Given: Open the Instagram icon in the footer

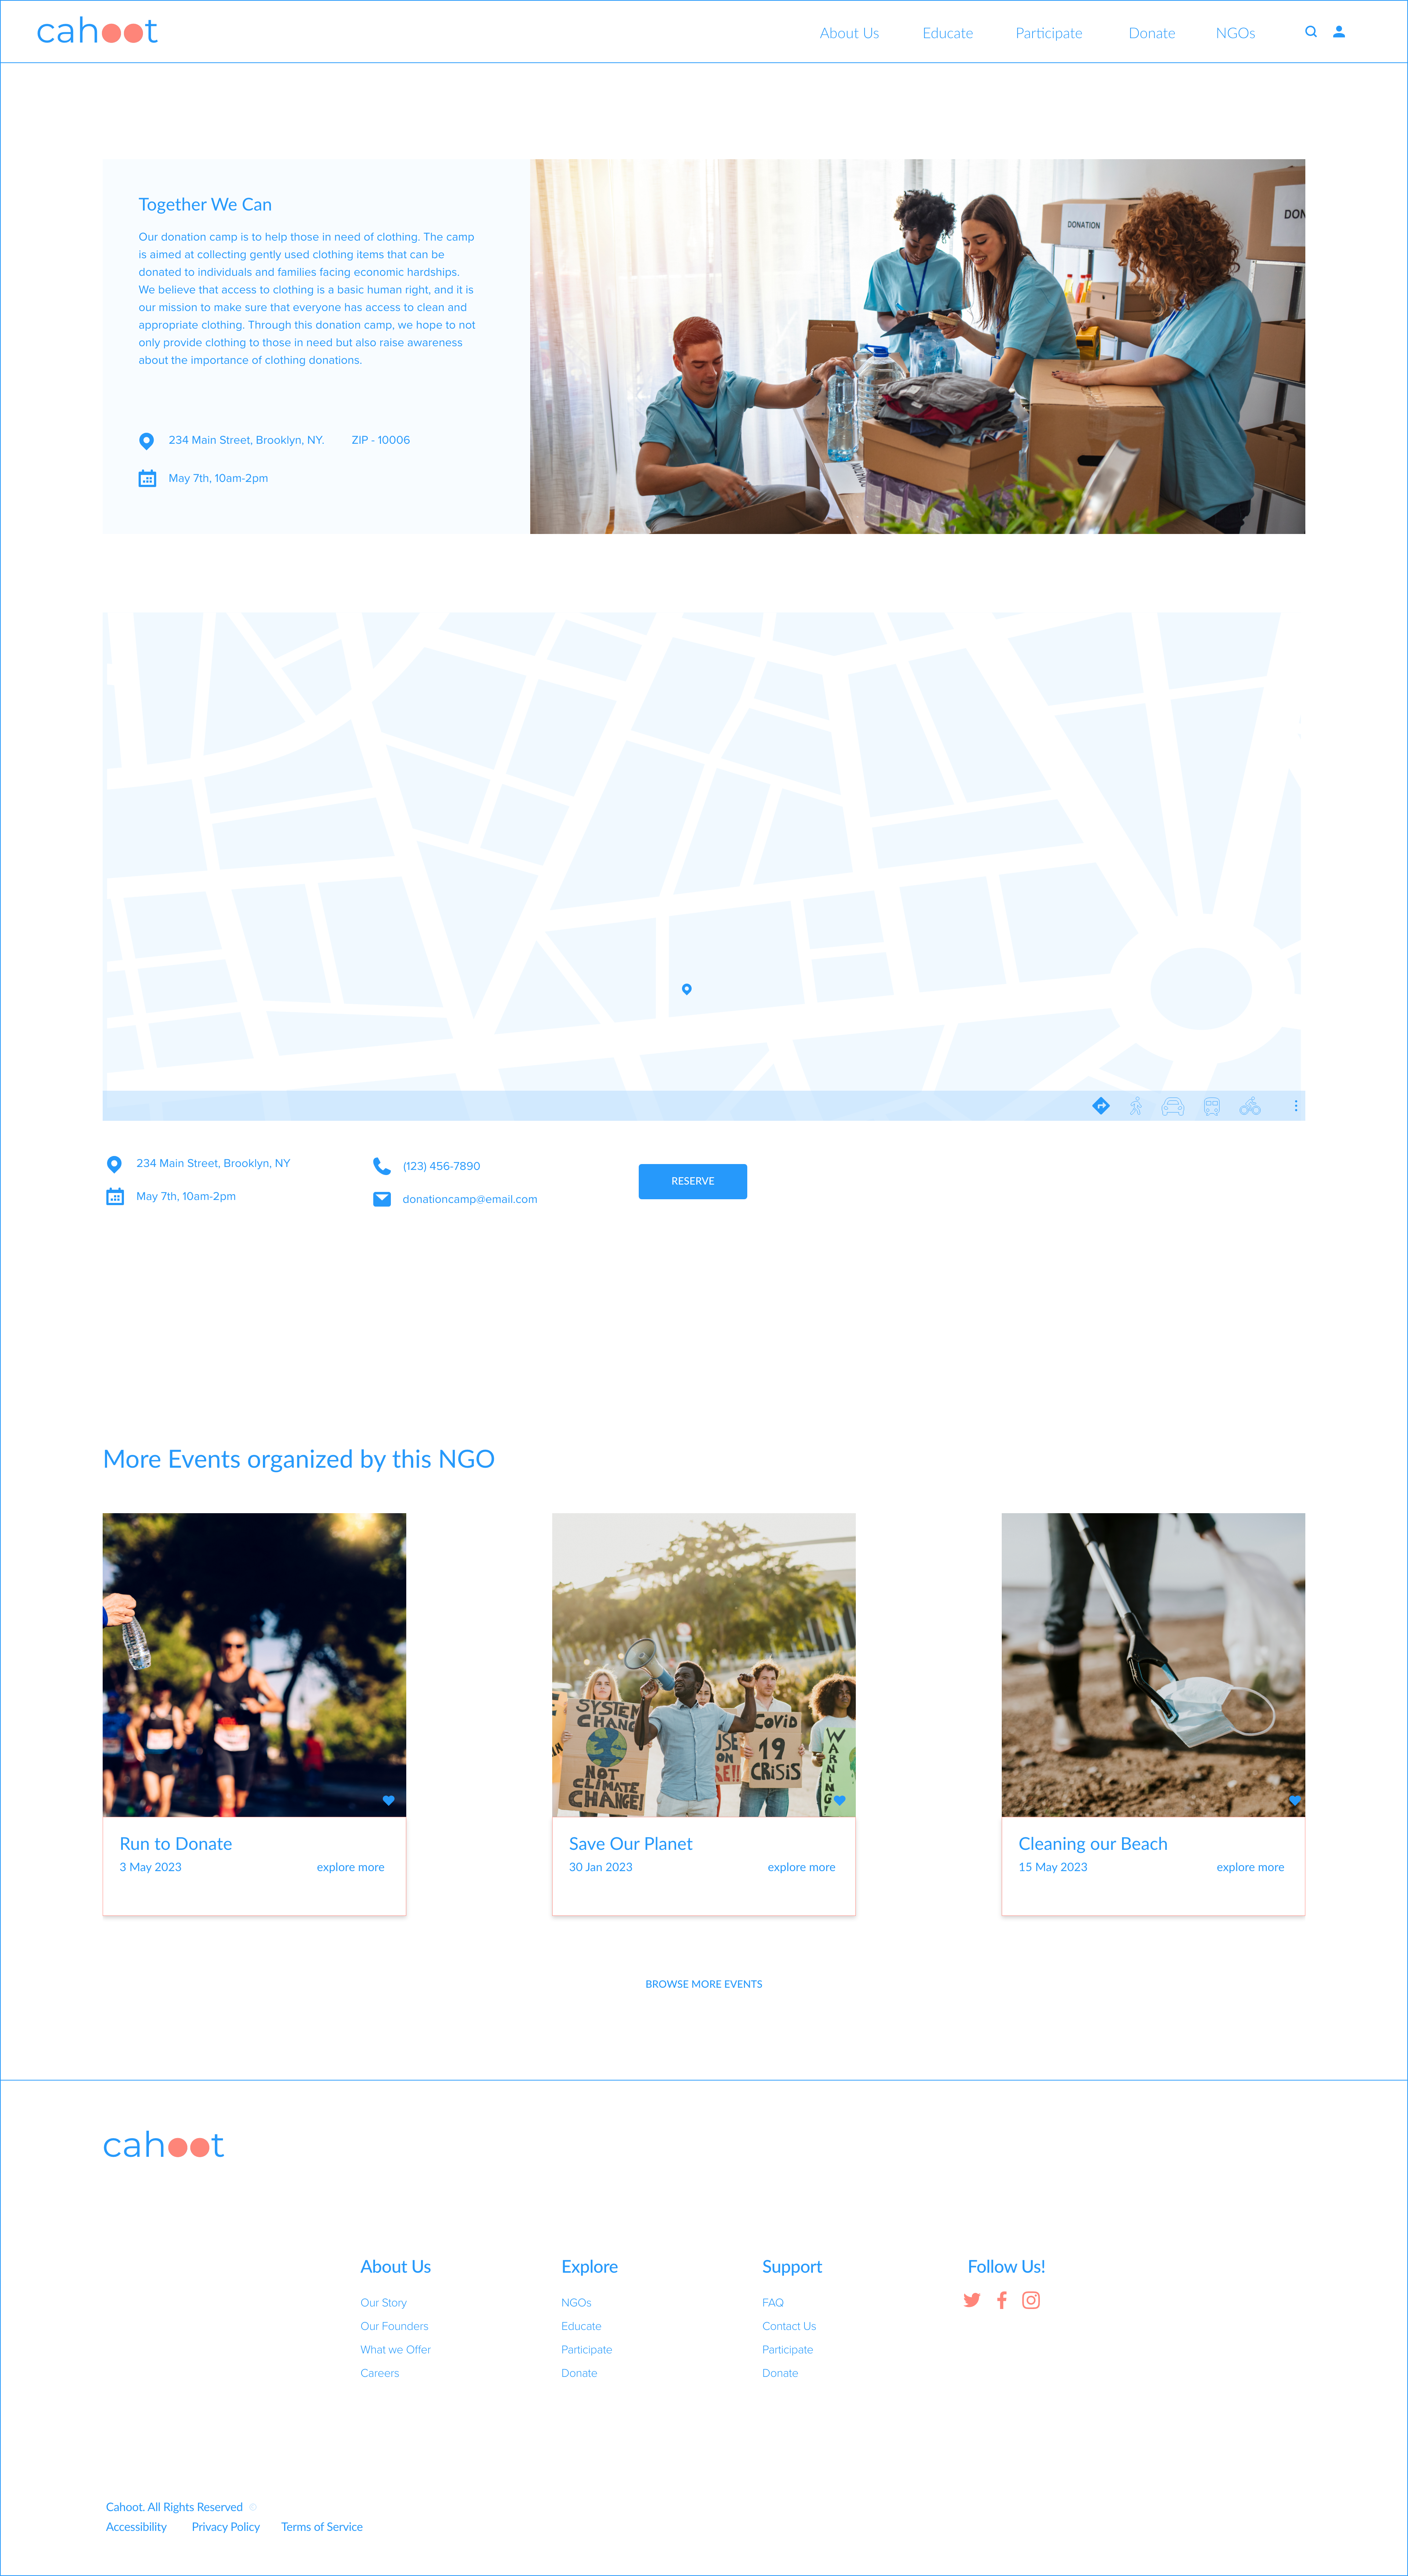Looking at the screenshot, I should [1031, 2300].
